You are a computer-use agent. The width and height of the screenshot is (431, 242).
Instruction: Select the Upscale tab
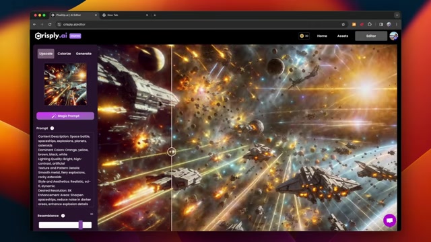click(x=46, y=54)
